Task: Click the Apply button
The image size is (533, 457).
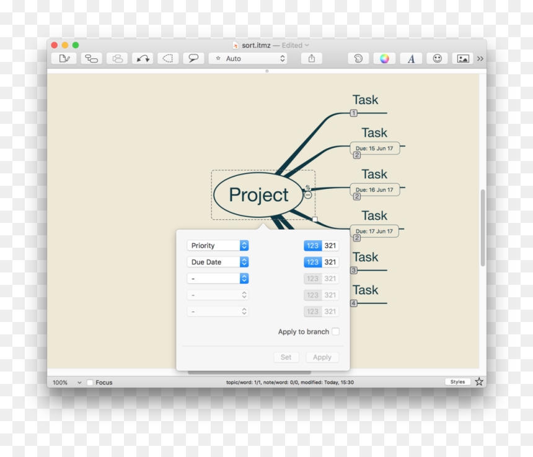Action: [322, 357]
